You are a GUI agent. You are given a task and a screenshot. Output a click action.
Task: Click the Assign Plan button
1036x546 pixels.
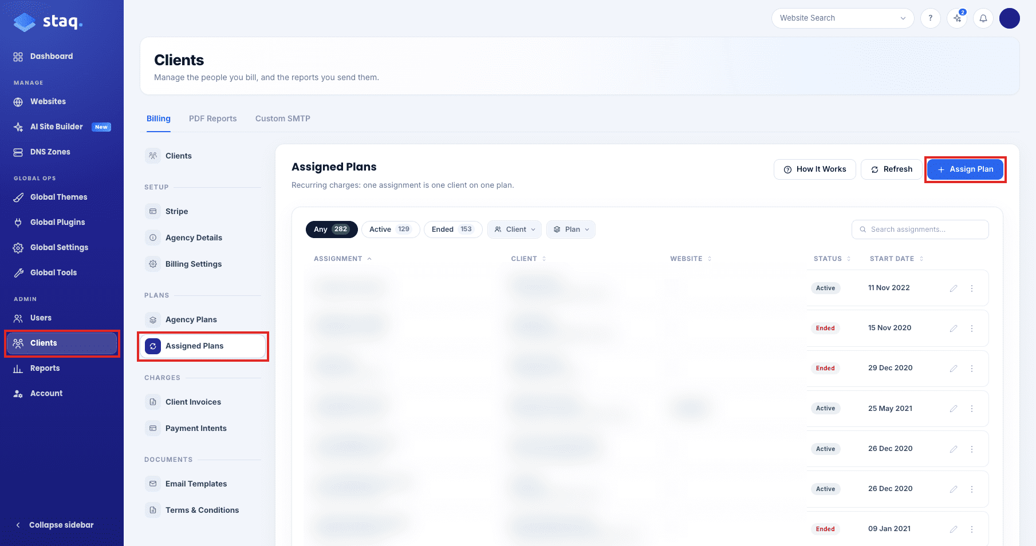coord(965,169)
